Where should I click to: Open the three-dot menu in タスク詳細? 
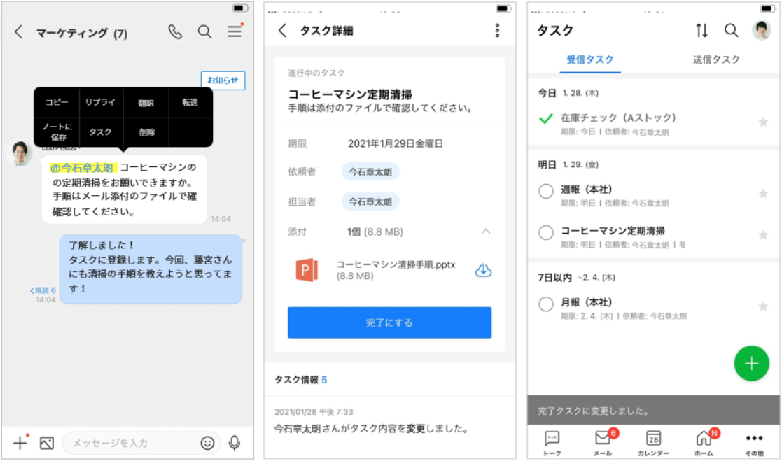click(x=497, y=30)
